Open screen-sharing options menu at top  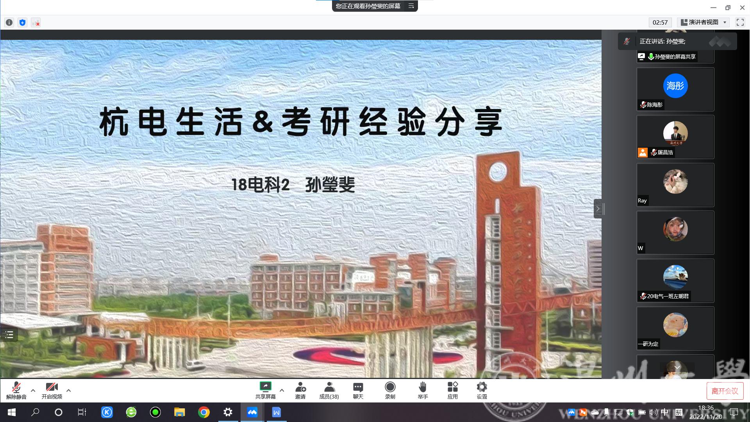click(411, 6)
